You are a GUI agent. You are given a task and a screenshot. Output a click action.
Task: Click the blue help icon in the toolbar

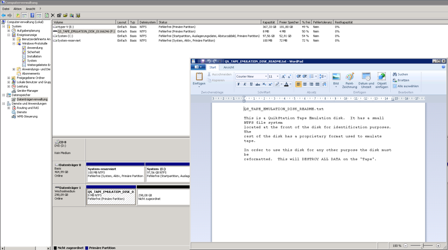(x=32, y=15)
